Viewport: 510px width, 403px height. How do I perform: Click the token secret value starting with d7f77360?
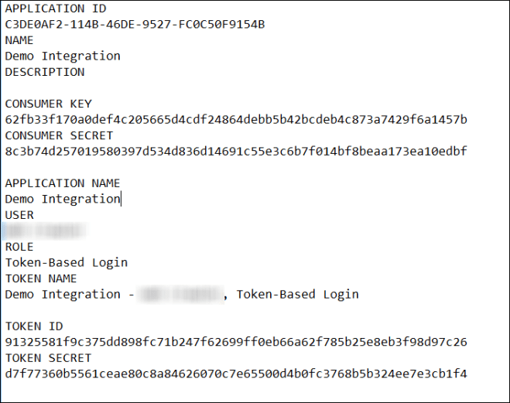[x=236, y=374]
